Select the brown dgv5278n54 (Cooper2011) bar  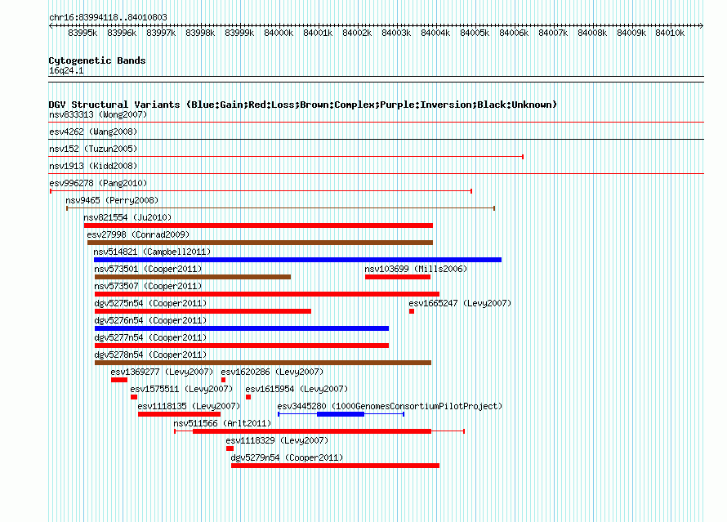(x=263, y=363)
